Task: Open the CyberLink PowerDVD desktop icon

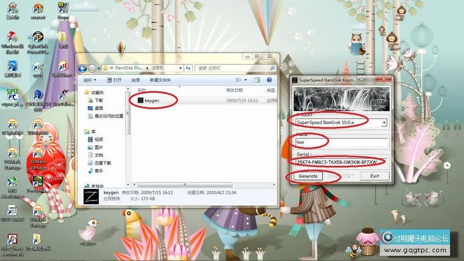Action: tap(38, 42)
